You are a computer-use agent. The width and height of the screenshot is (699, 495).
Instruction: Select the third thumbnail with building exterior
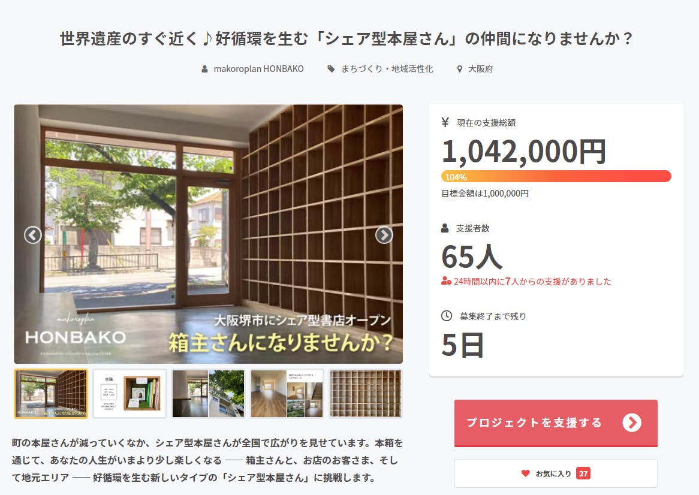(208, 393)
